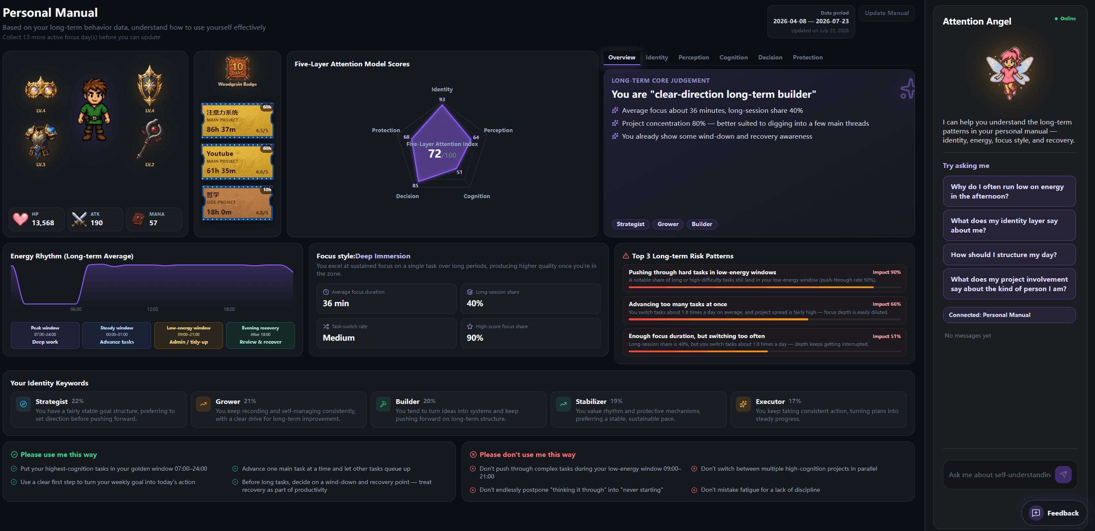Image resolution: width=1095 pixels, height=531 pixels.
Task: Click the Identity 93 radar score label
Action: (x=442, y=99)
